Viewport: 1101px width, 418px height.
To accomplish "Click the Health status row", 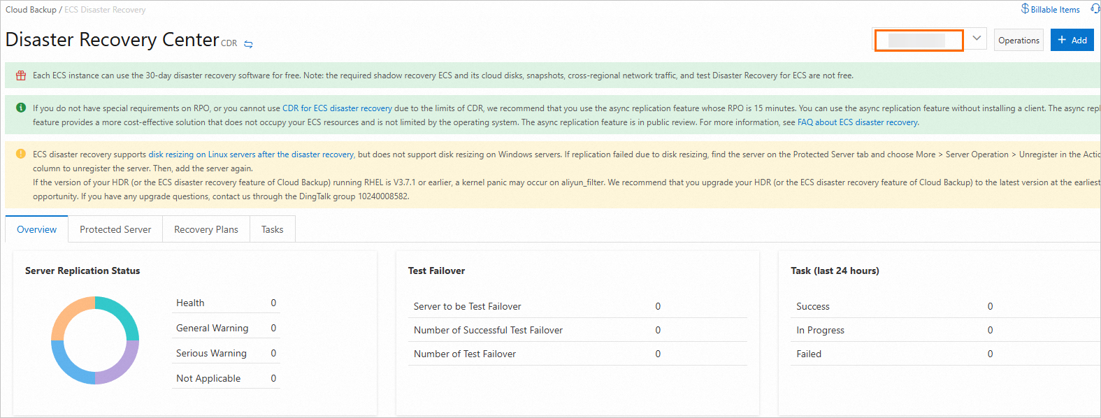I will (x=226, y=303).
